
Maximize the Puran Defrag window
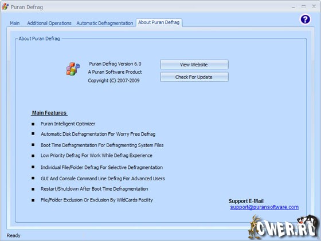pyautogui.click(x=304, y=7)
